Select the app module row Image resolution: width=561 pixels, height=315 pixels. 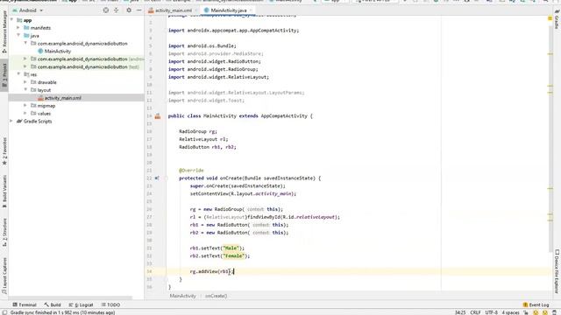coord(76,20)
